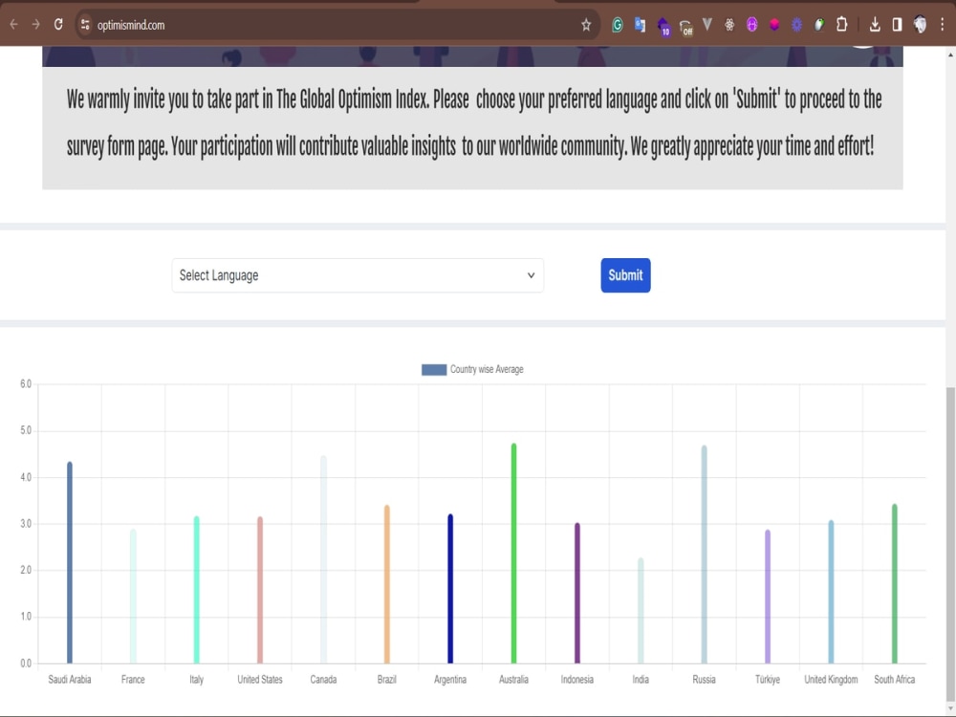Open the React Developer Tools extension
Viewport: 956px width, 717px height.
tap(729, 25)
